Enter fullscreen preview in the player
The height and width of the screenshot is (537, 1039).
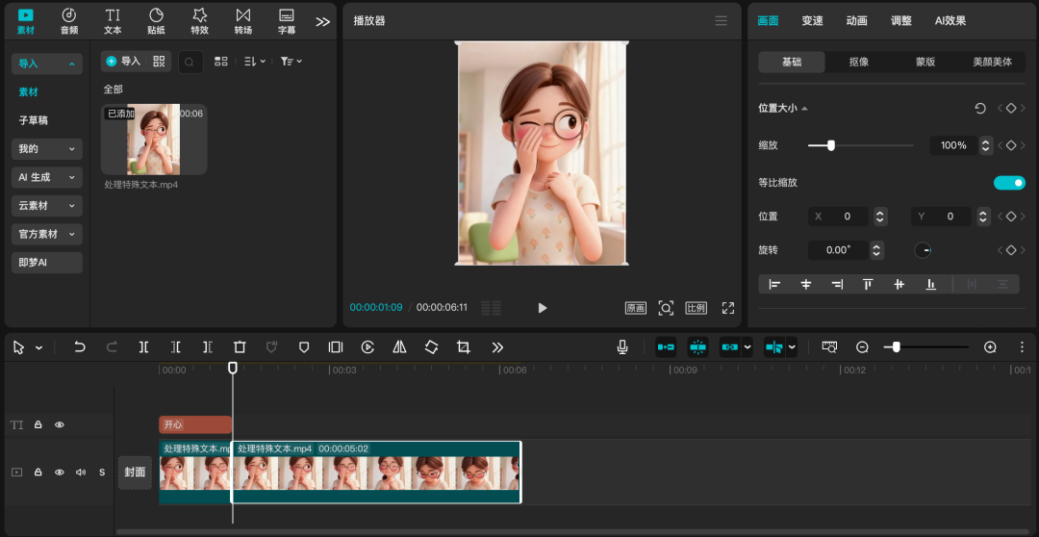coord(728,308)
